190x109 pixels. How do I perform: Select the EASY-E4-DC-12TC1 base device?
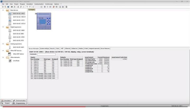click(x=19, y=20)
